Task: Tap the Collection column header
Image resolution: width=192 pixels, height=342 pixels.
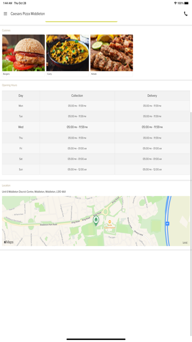Action: click(77, 95)
